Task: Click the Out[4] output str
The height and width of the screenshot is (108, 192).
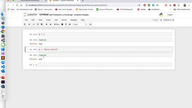Action: 40,59
